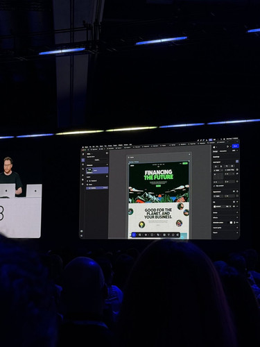Screen dimensions: 260x347
Task: Open the width sizing dropdown field
Action: [218, 170]
